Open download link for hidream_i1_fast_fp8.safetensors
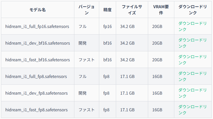213x119 pixels. coord(192,110)
